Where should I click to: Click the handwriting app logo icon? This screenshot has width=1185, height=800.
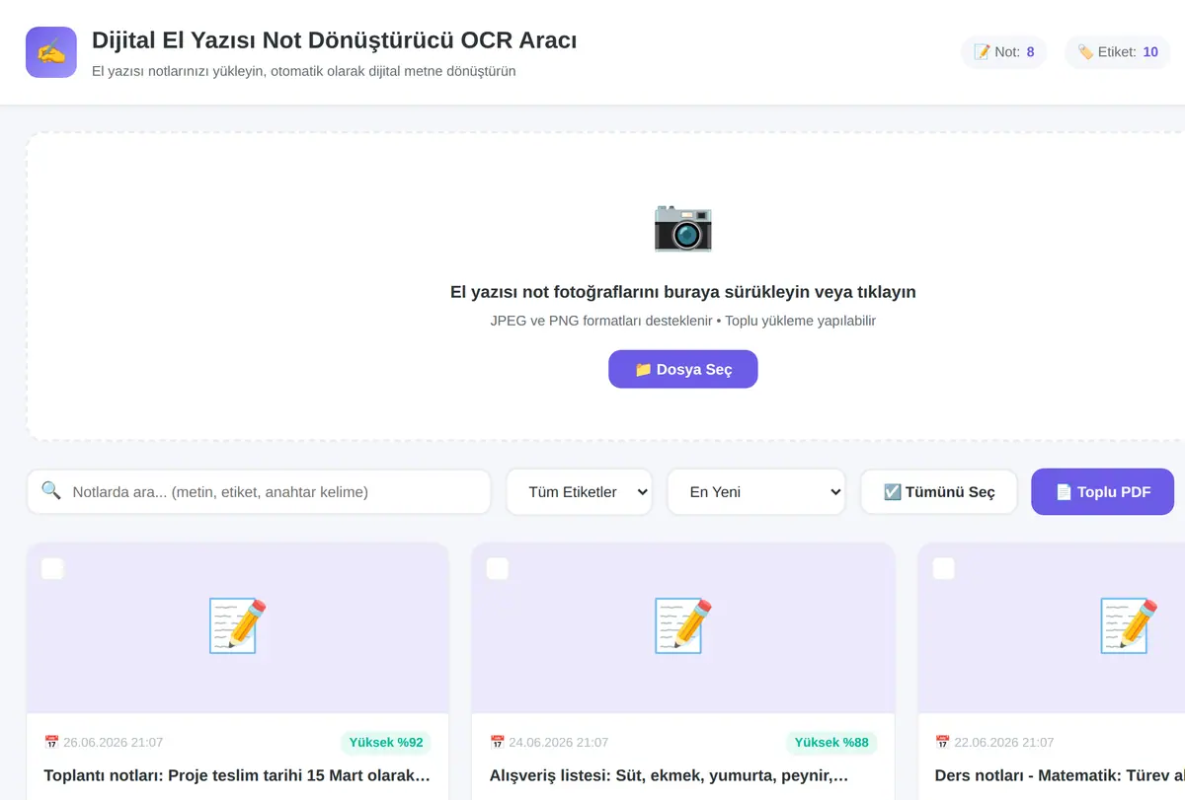coord(51,52)
